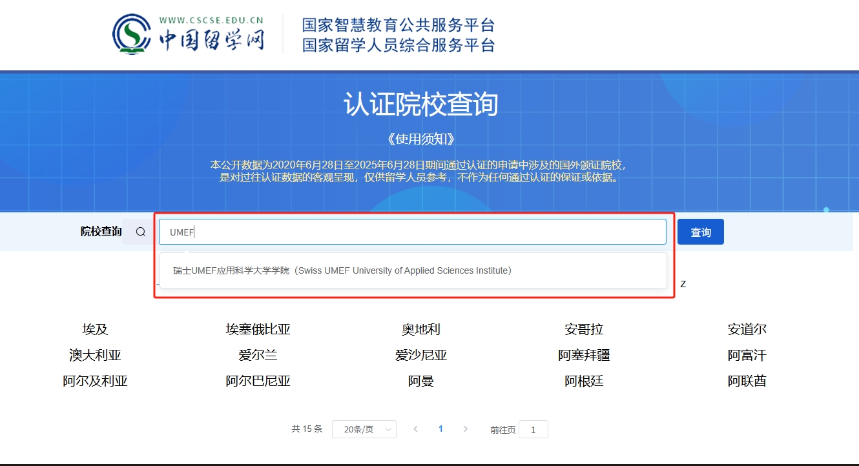
Task: Click the 院校查询 section label
Action: click(101, 231)
